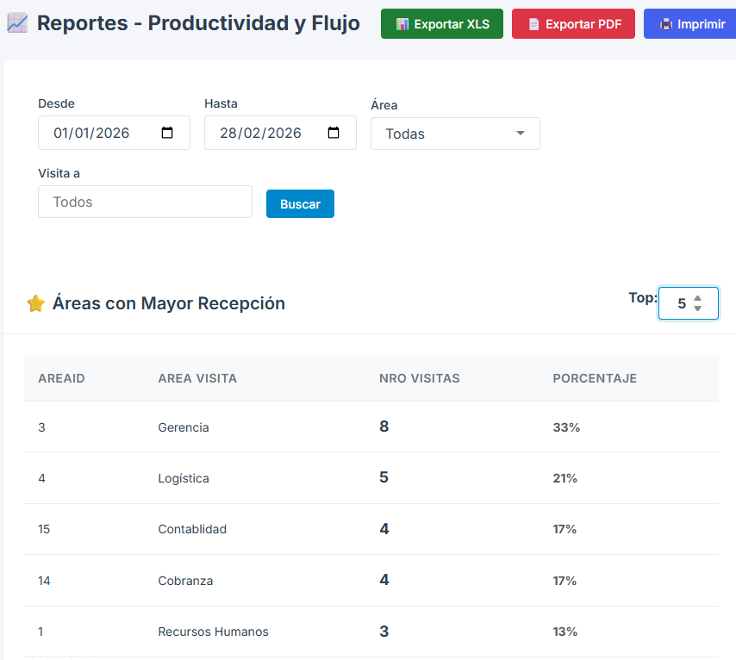This screenshot has width=736, height=660.
Task: Click the line chart icon beside the report title
Action: tap(16, 22)
